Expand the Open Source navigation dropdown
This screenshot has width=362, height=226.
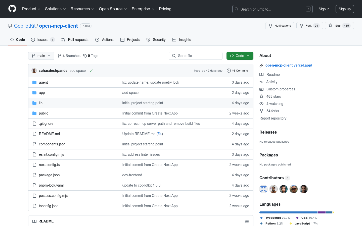coord(113,9)
